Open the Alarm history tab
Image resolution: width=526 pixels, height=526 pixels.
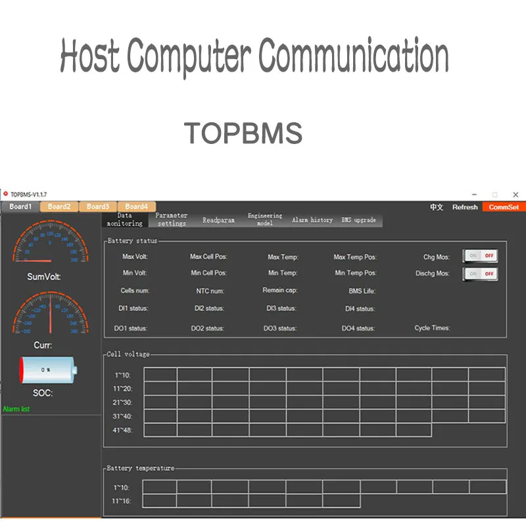click(x=312, y=220)
